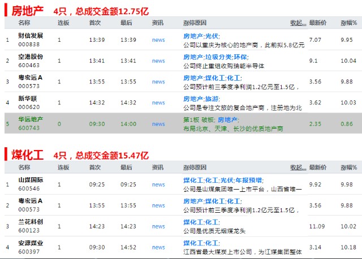This screenshot has width=362, height=259.
Task: Sort 煤化工 table by 首次 header
Action: click(95, 168)
